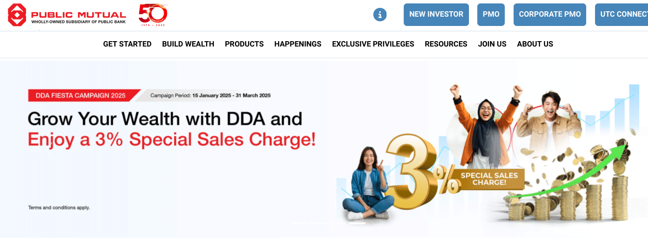This screenshot has height=238, width=648.
Task: Click the blue information icon
Action: point(380,15)
